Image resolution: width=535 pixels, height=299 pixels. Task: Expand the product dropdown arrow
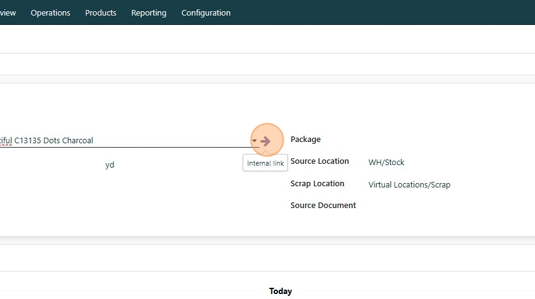254,141
